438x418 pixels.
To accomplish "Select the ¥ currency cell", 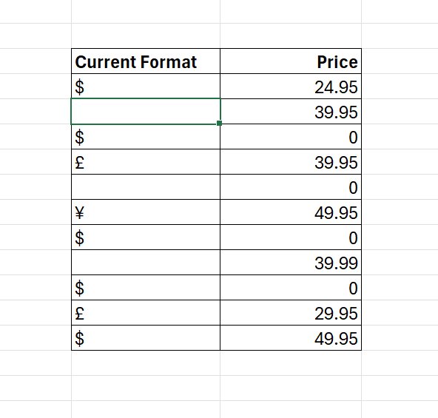I will (x=146, y=212).
